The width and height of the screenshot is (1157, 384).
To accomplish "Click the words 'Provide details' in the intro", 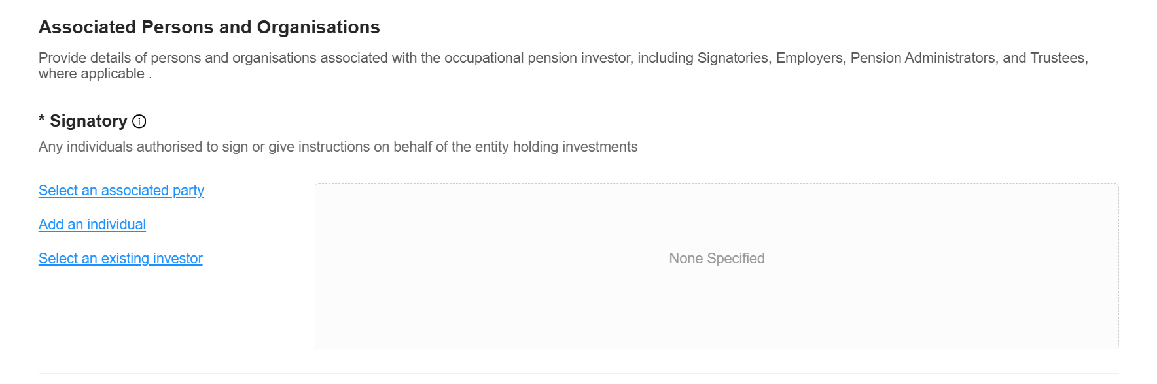I will tap(84, 58).
